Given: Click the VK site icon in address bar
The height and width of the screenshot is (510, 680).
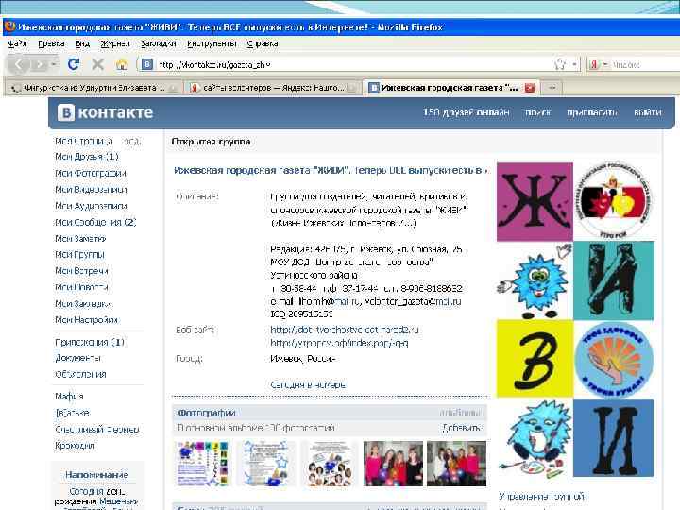Looking at the screenshot, I should pos(147,64).
